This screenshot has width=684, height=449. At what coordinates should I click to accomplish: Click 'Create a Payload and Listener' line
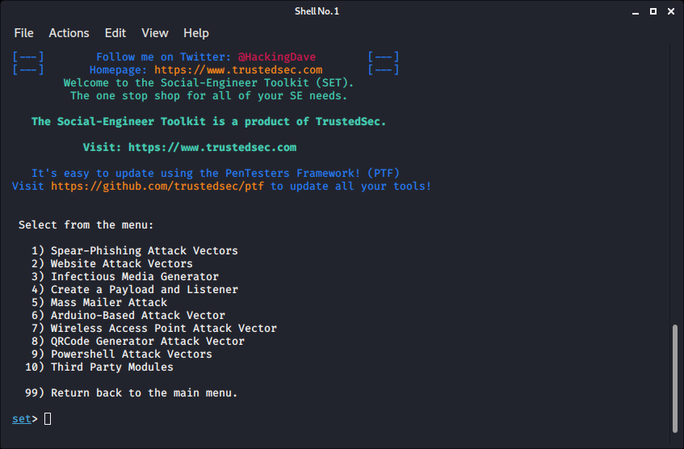[x=135, y=290]
